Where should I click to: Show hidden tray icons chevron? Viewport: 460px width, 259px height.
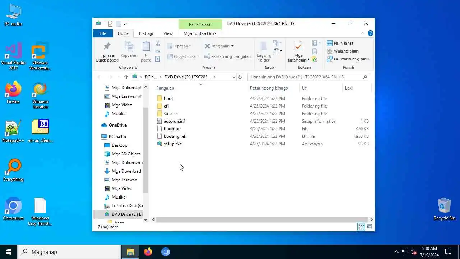pos(396,252)
